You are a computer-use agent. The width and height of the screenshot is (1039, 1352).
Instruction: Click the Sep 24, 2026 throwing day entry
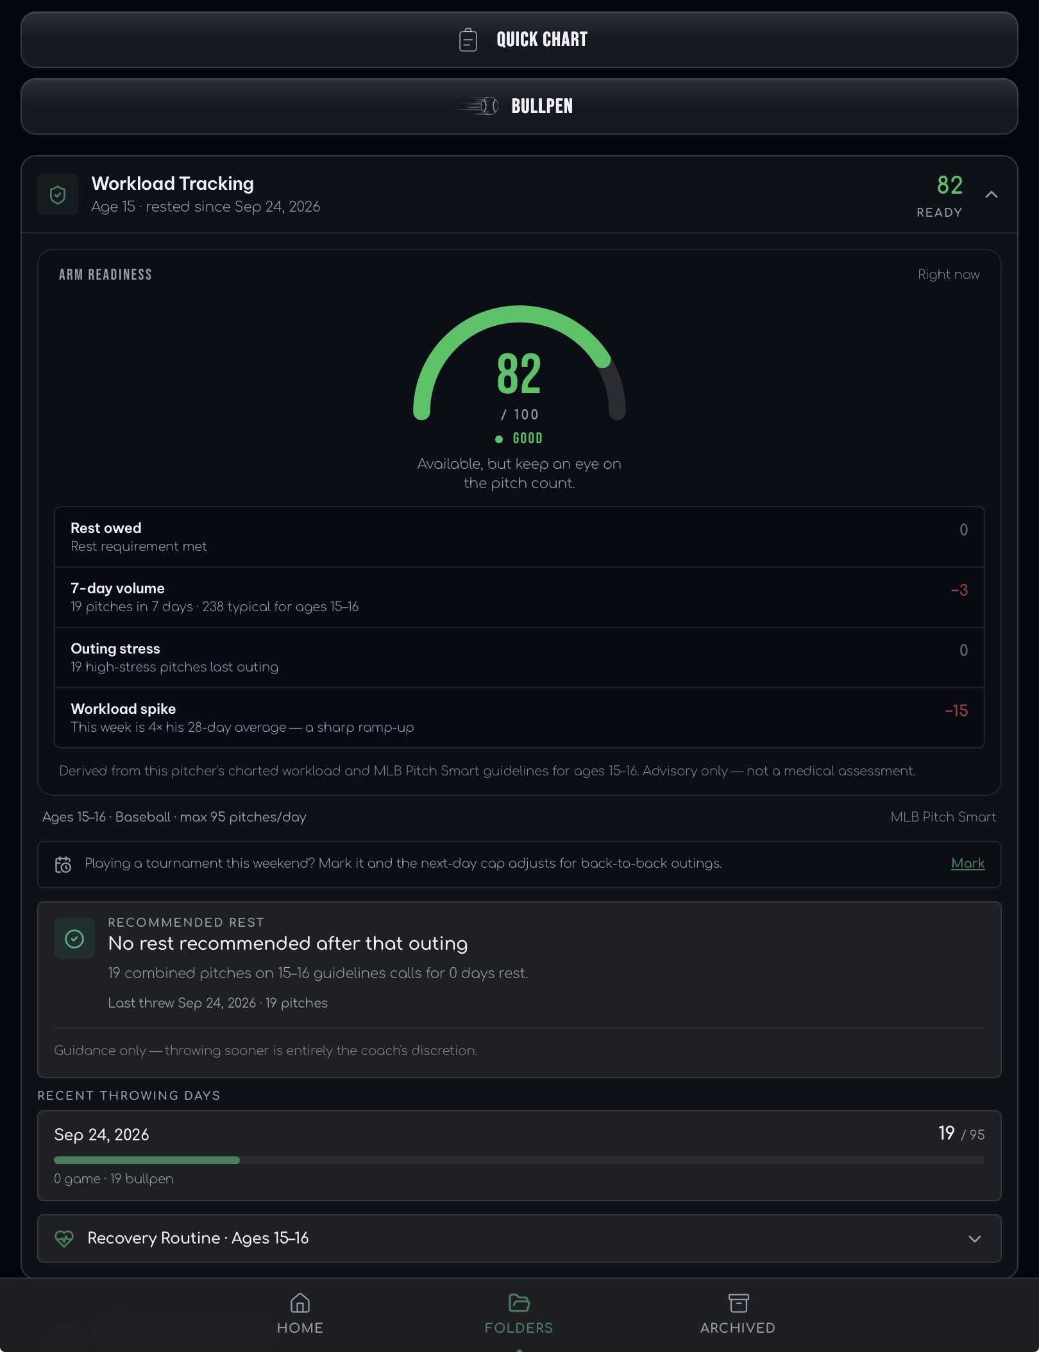click(x=519, y=1156)
